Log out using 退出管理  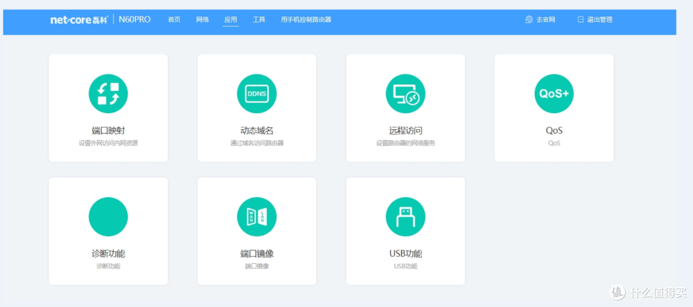click(x=600, y=19)
